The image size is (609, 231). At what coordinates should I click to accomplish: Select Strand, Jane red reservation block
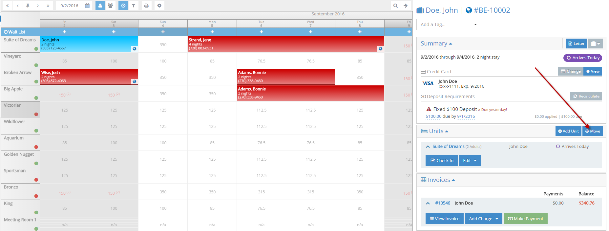tap(285, 44)
